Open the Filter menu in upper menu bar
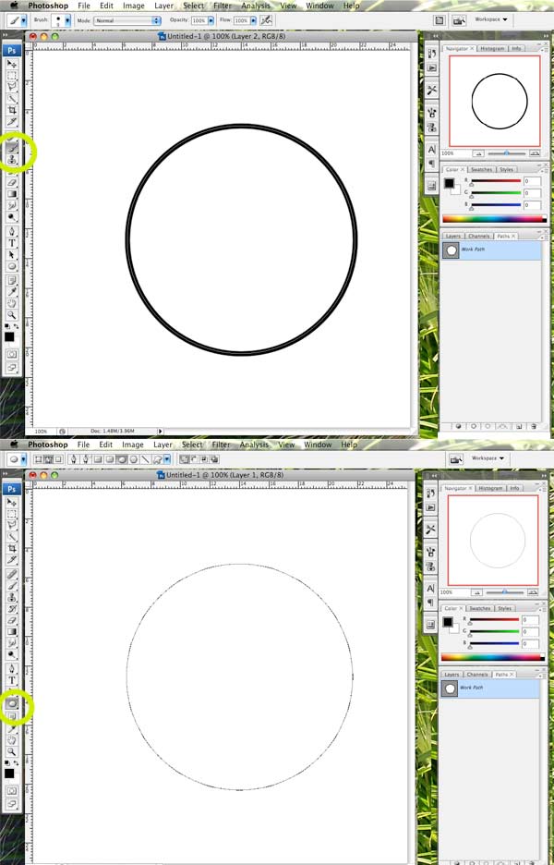This screenshot has height=865, width=554. click(x=222, y=6)
